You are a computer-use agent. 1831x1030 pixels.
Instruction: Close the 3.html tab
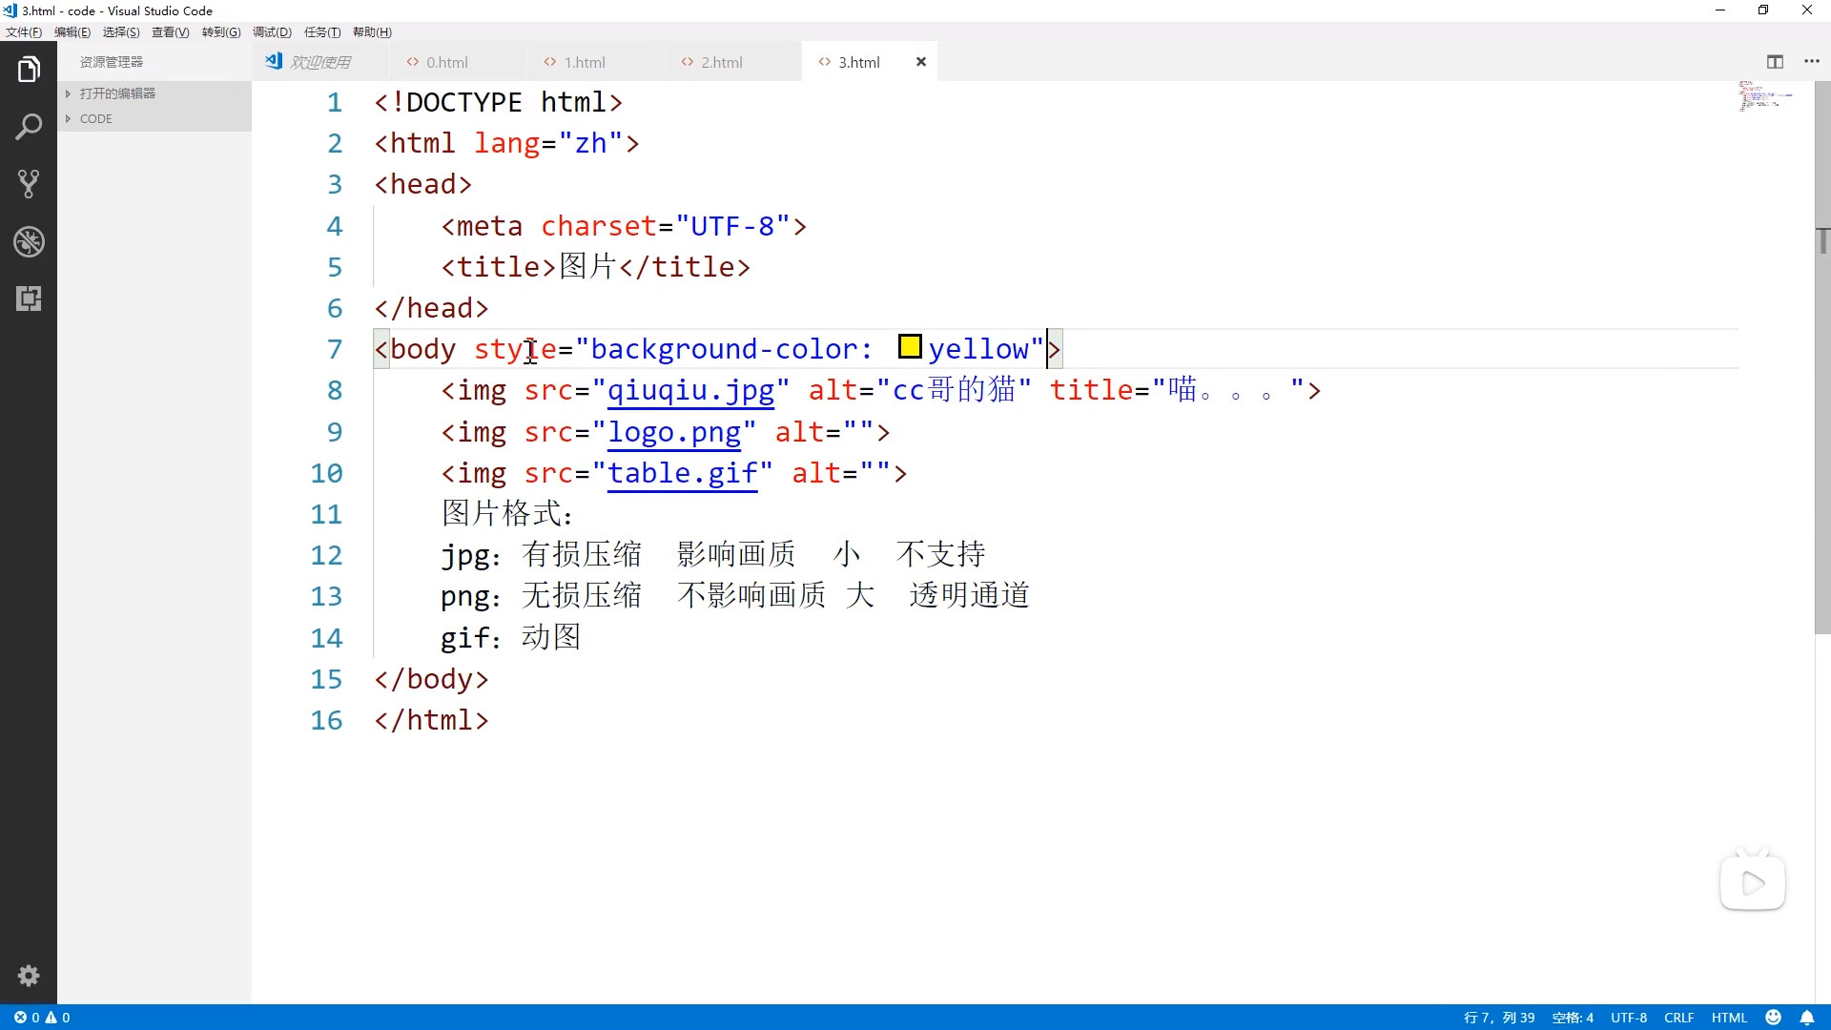[920, 62]
